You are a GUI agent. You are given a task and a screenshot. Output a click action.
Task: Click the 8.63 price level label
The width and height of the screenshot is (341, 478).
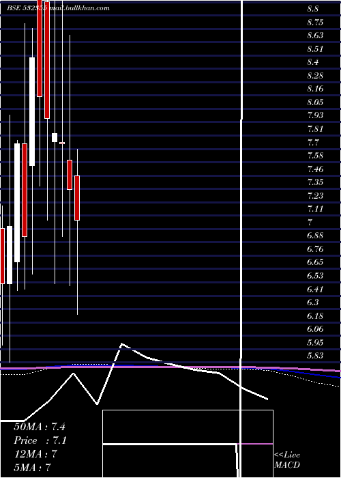315,36
